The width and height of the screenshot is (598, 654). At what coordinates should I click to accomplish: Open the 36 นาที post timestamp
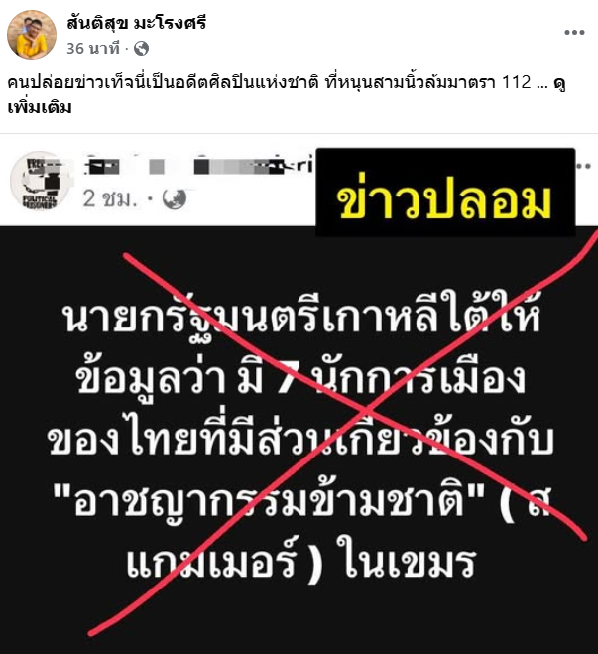[x=93, y=49]
